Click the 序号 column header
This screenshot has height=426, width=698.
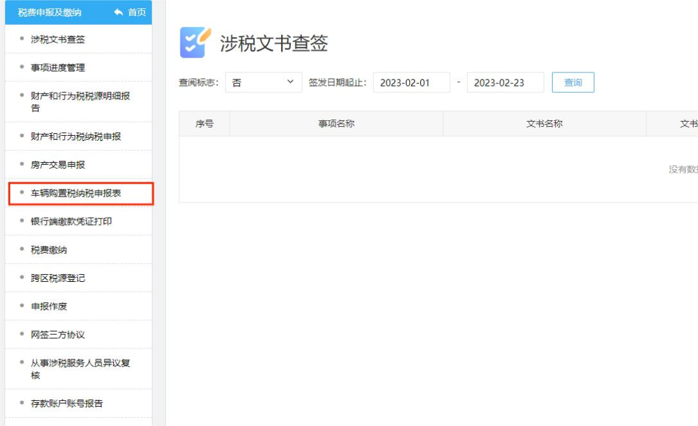[204, 123]
